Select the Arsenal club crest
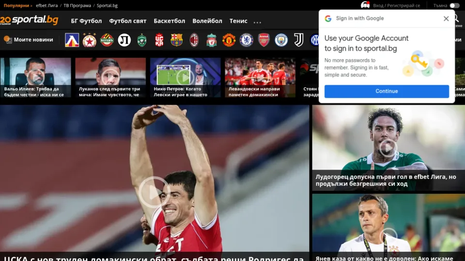This screenshot has height=261, width=465. click(264, 40)
